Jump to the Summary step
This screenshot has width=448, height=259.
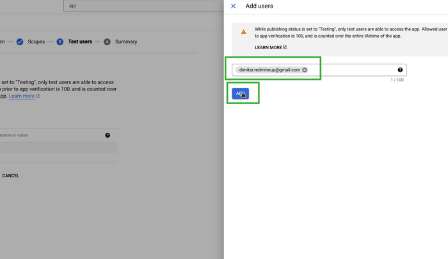126,41
